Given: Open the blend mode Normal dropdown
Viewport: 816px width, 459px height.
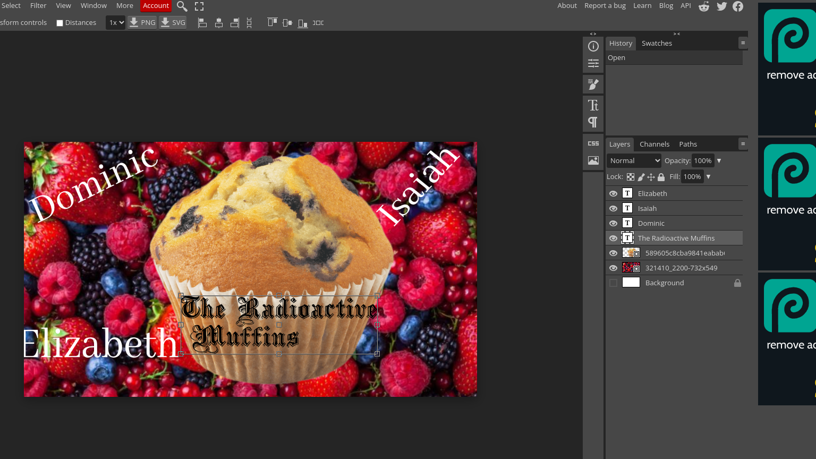Looking at the screenshot, I should coord(634,160).
